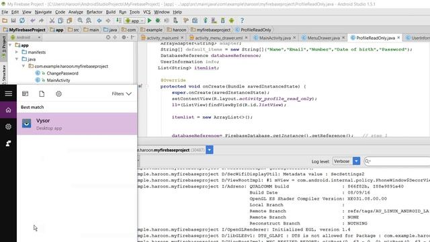The width and height of the screenshot is (430, 242).
Task: Switch to activity_menu_drawer.xml tab
Action: point(218,38)
